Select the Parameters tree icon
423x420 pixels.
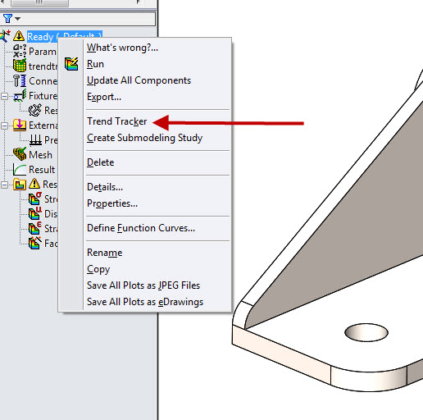click(20, 51)
